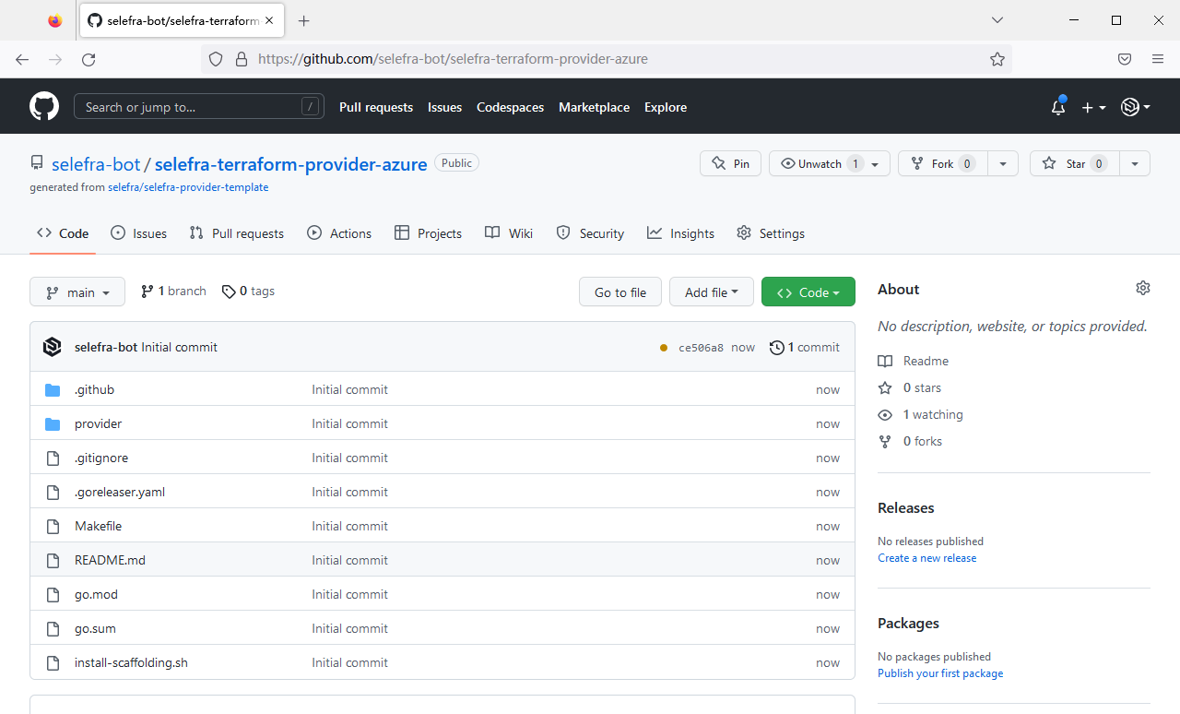Screen dimensions: 1180x714
Task: Click the site security shield icon
Action: tap(216, 59)
